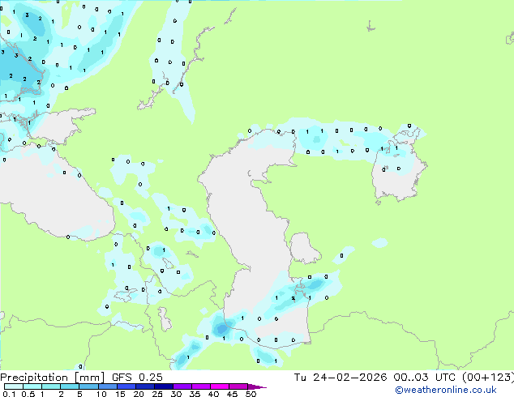Screen dimensions: 514x397
Task: Click the '40' legend scale label
Action: [x=213, y=394]
